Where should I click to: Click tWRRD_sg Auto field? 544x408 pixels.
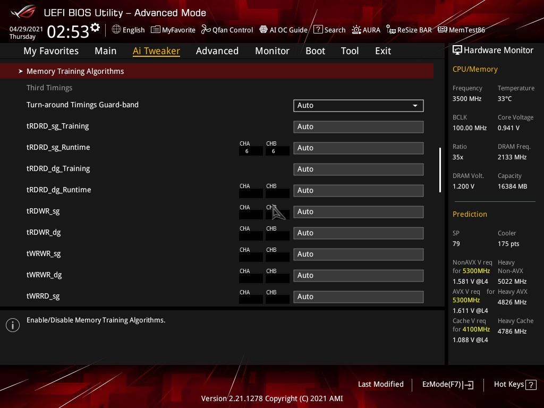click(359, 296)
